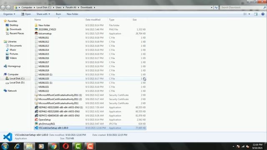This screenshot has height=150, width=267.
Task: Click the Burn toolbar button
Action: (x=58, y=14)
